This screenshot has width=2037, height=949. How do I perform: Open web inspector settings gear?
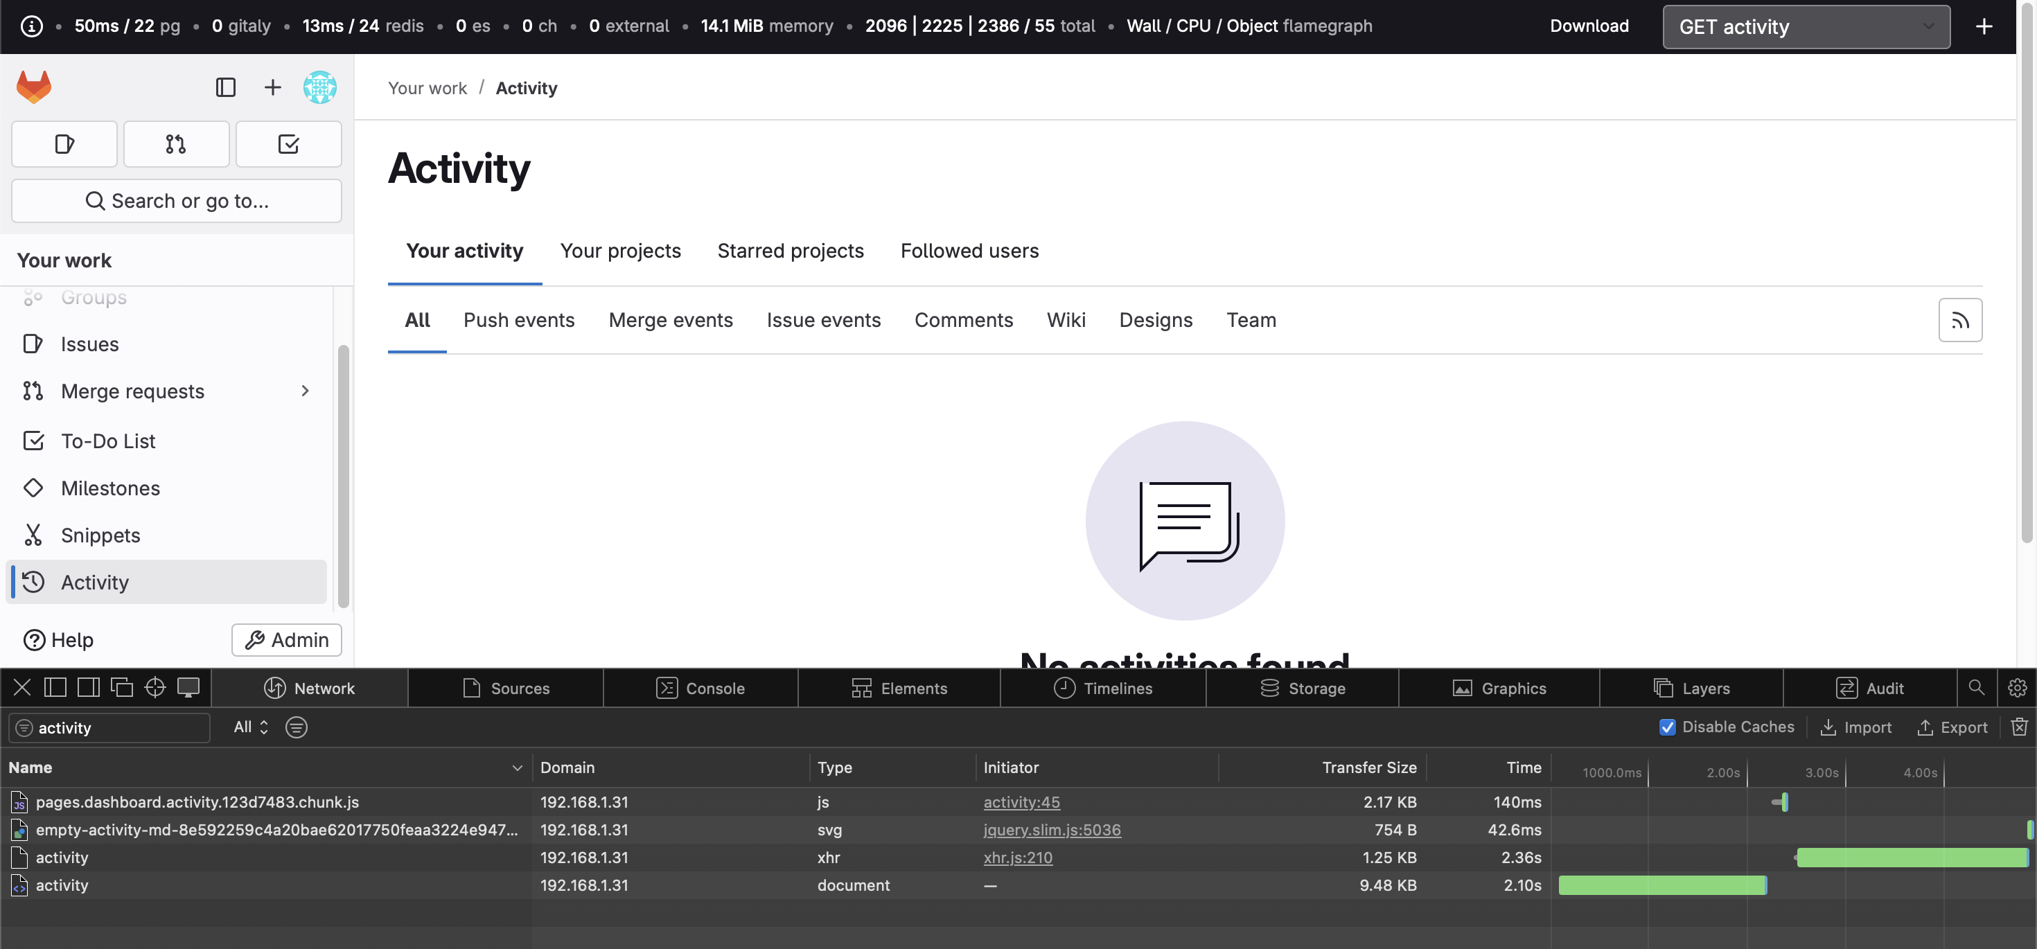(x=2016, y=687)
